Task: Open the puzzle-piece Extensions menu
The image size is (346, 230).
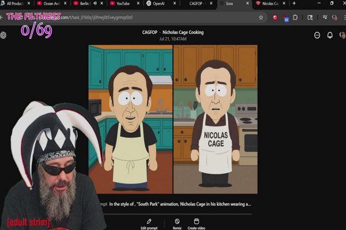Action: click(x=295, y=17)
